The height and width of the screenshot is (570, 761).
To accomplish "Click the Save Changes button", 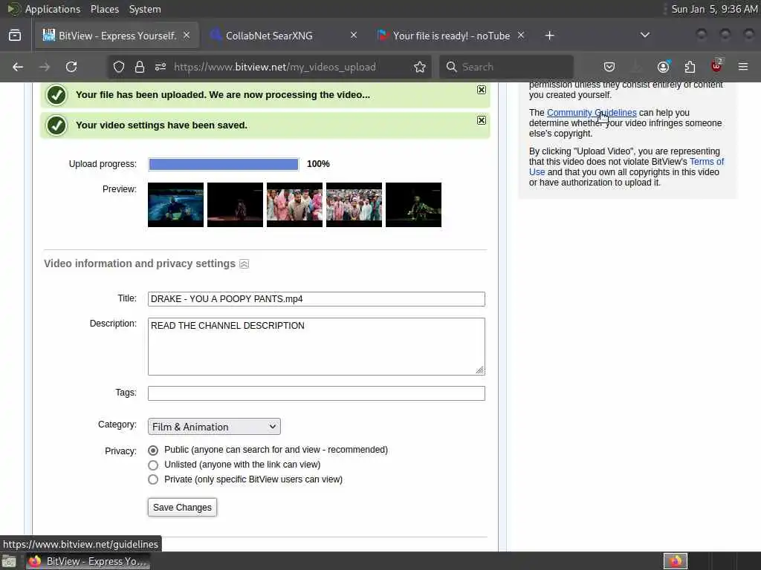I will click(x=183, y=508).
